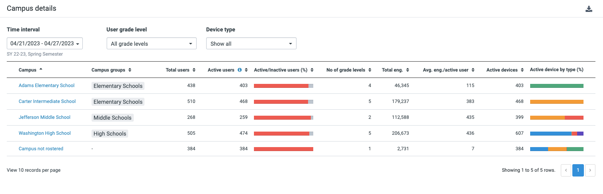
Task: Click the Campus details heading
Action: [31, 8]
